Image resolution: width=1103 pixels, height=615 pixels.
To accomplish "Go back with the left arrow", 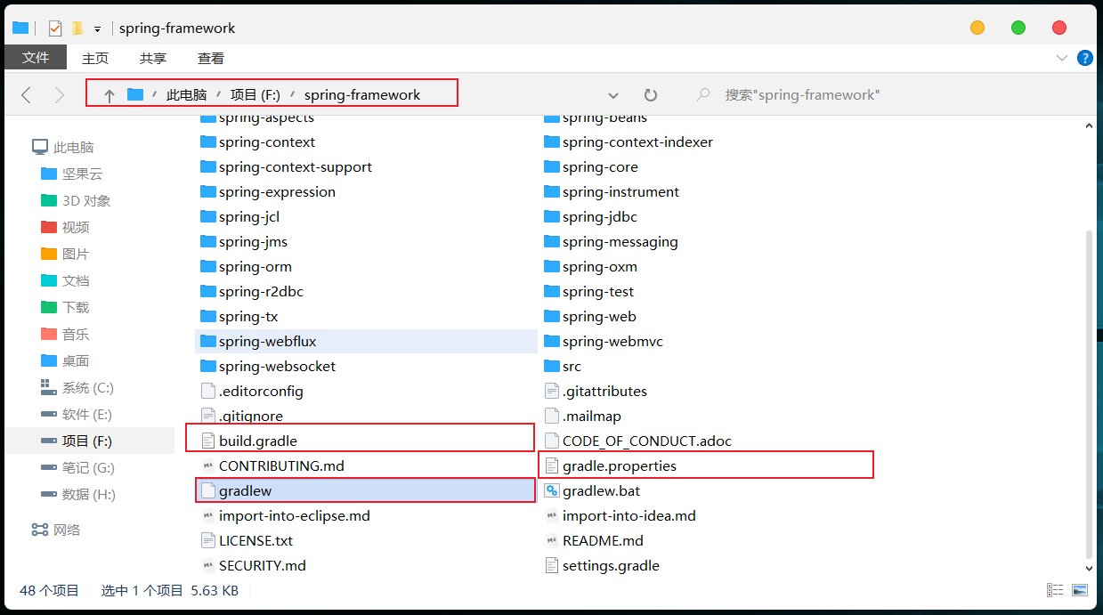I will pyautogui.click(x=27, y=94).
